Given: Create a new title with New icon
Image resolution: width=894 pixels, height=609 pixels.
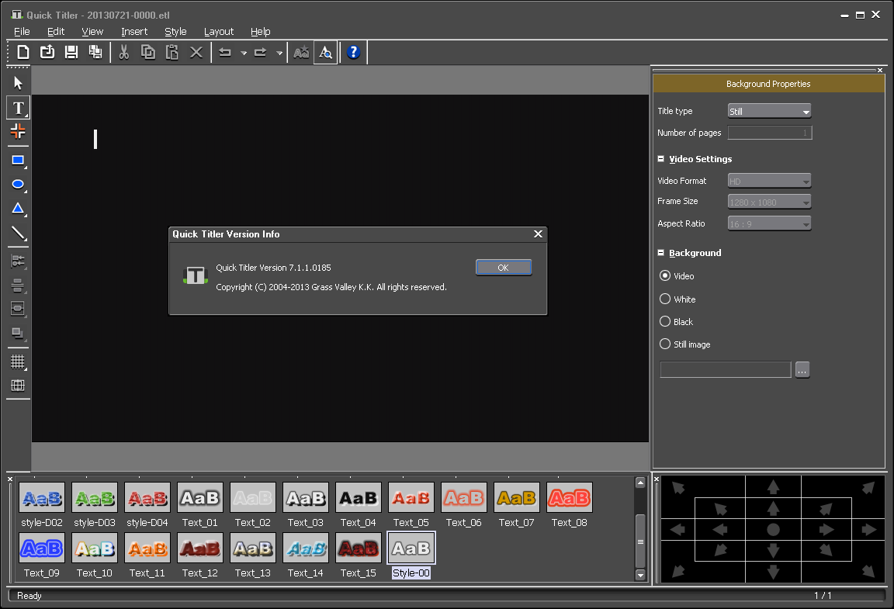Looking at the screenshot, I should 23,52.
